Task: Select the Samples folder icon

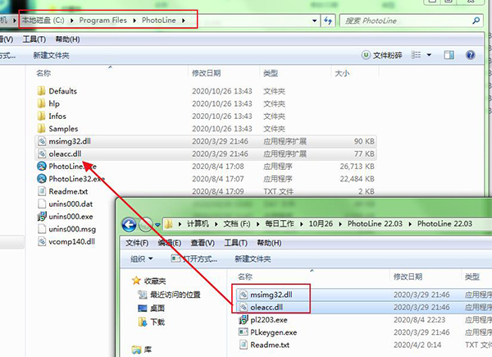Action: click(41, 129)
